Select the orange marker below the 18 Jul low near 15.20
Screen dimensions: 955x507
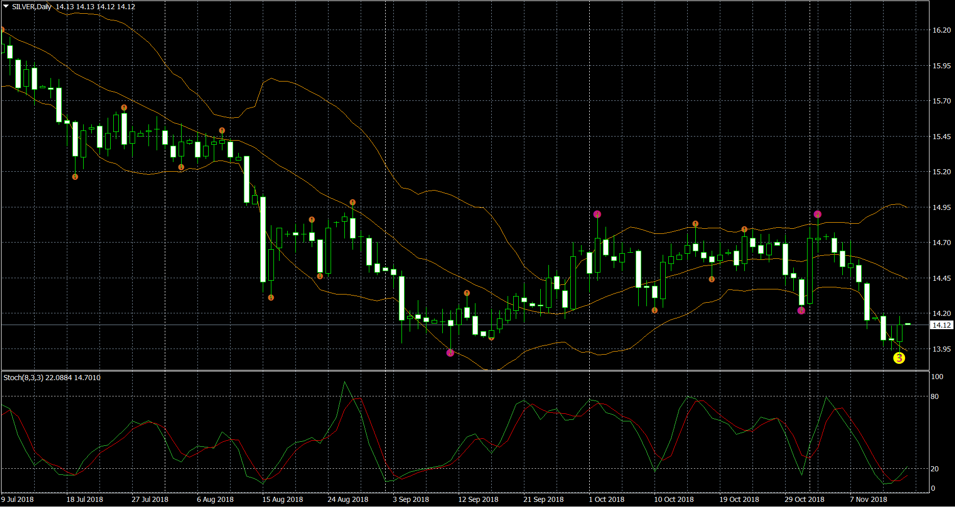point(75,177)
